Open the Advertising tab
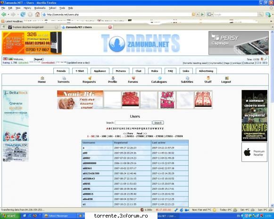Viewport: 274px width, 219px height. pos(206,71)
